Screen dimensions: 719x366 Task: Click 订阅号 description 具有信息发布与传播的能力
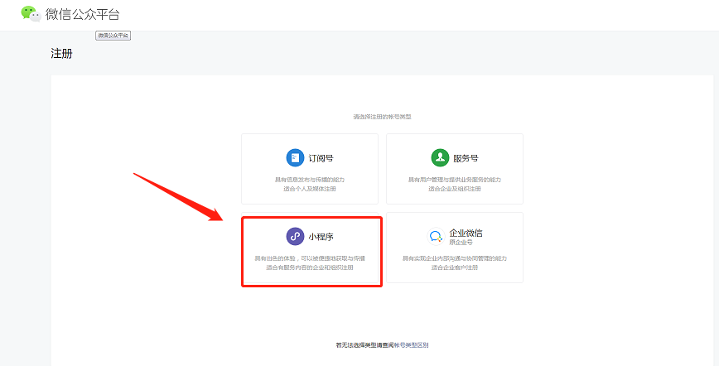pyautogui.click(x=310, y=180)
